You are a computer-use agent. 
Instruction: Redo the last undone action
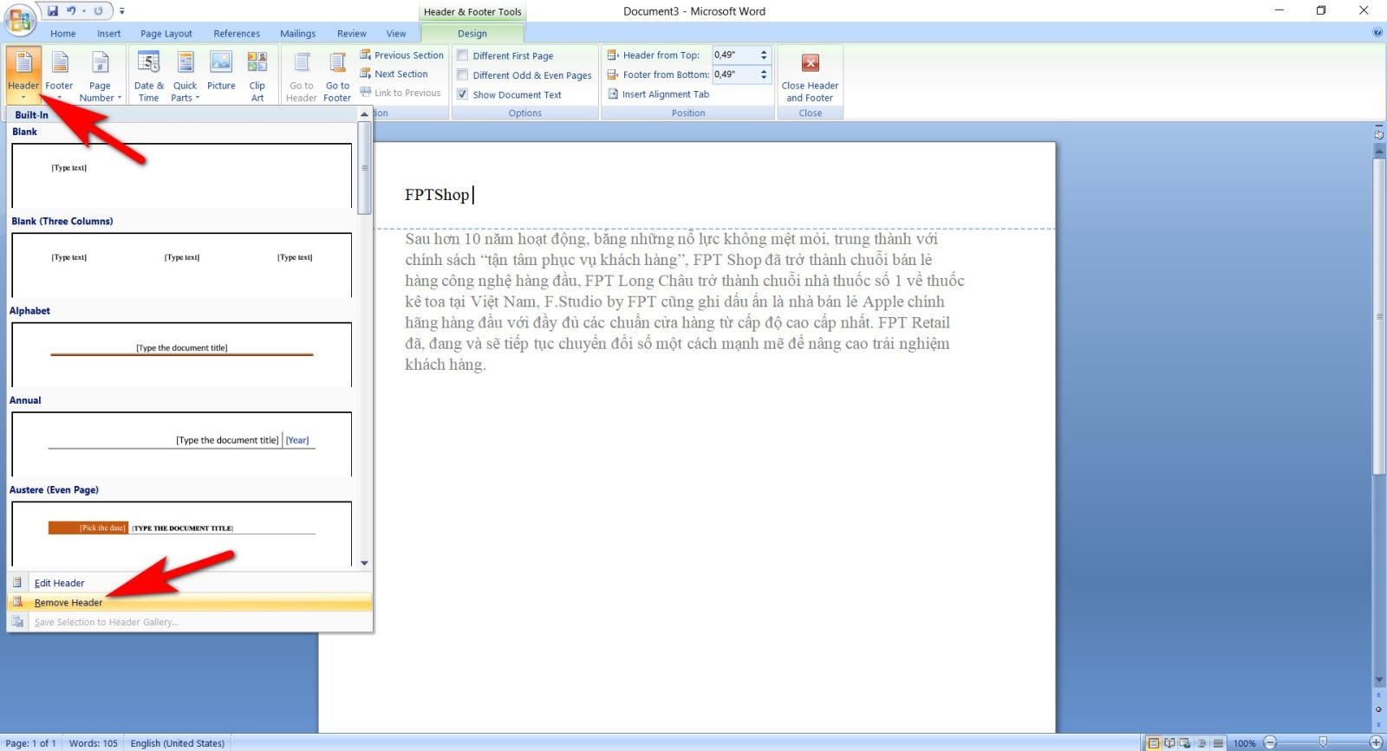(98, 11)
